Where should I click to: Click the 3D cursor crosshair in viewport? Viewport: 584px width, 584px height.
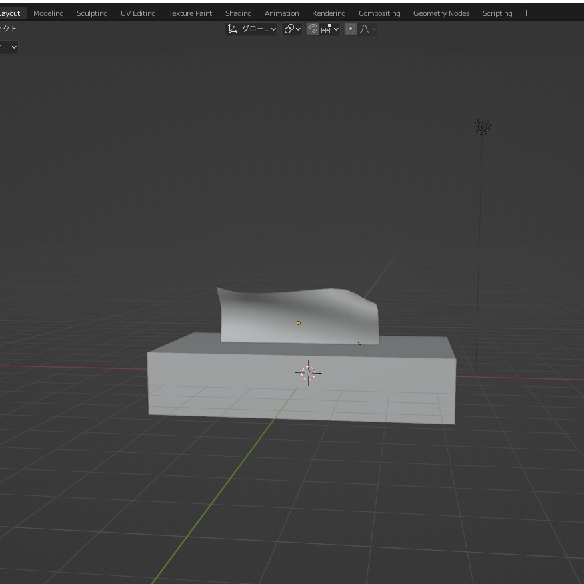tap(308, 372)
